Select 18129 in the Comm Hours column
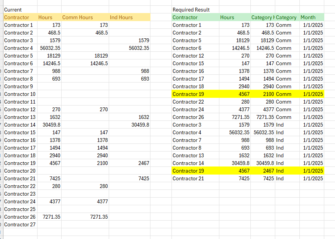Viewport: 335px width, 239px height. 101,56
